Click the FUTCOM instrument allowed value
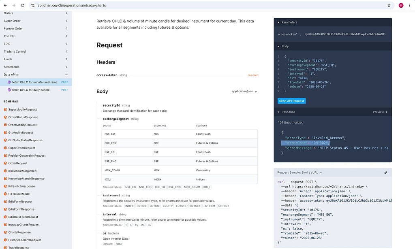This screenshot has width=415, height=249. coord(209,206)
